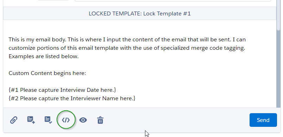Screen dimensions: 283x137
Task: Click the blank line below 'Custom Content begins here:'
Action: tap(140, 82)
